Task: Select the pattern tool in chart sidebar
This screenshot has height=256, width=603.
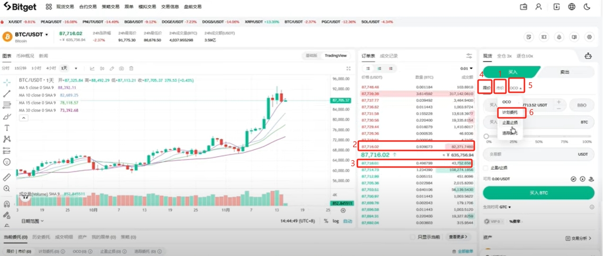Action: [7, 139]
